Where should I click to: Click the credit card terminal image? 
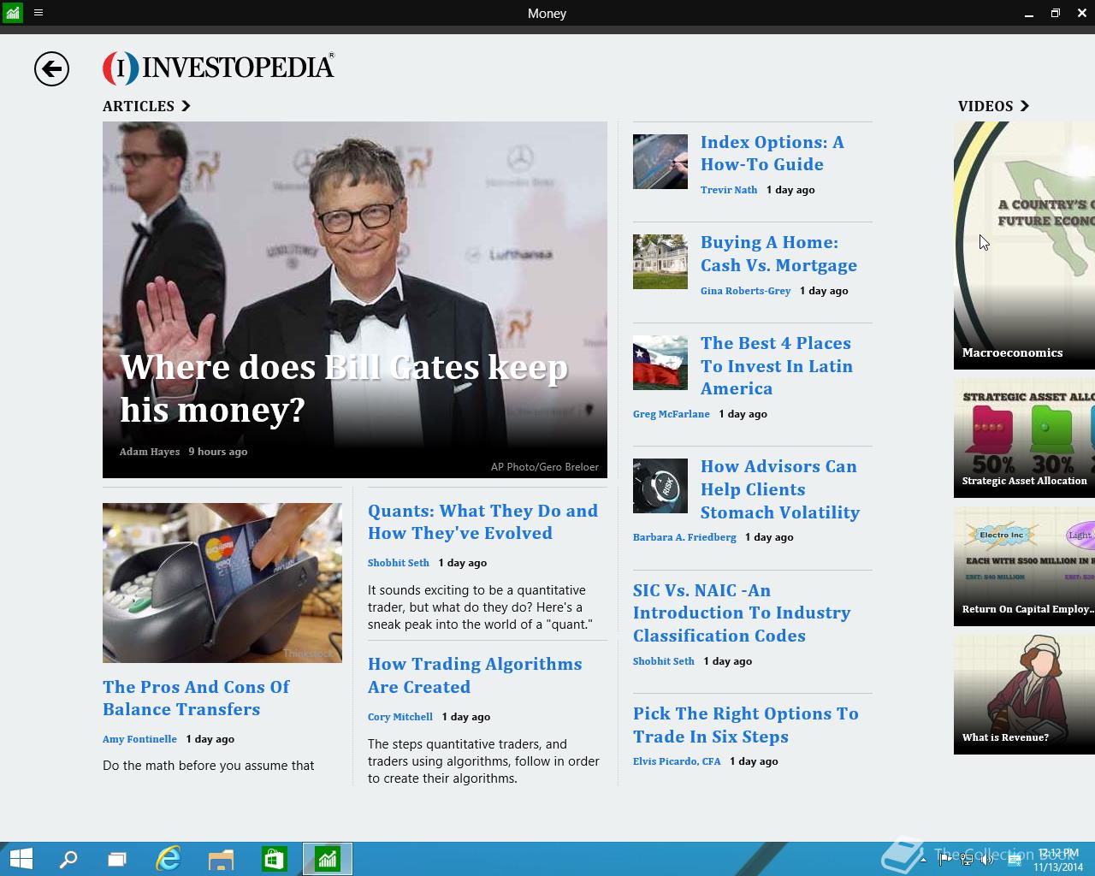pyautogui.click(x=222, y=583)
